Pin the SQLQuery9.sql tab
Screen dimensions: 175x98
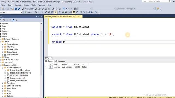coord(78,16)
